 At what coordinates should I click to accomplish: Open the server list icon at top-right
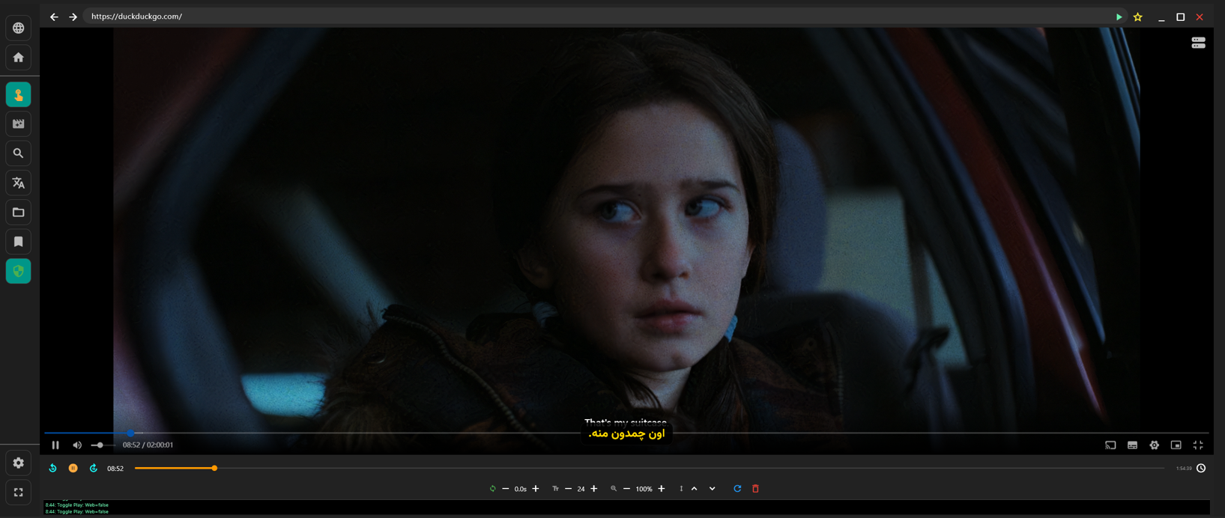pos(1198,43)
